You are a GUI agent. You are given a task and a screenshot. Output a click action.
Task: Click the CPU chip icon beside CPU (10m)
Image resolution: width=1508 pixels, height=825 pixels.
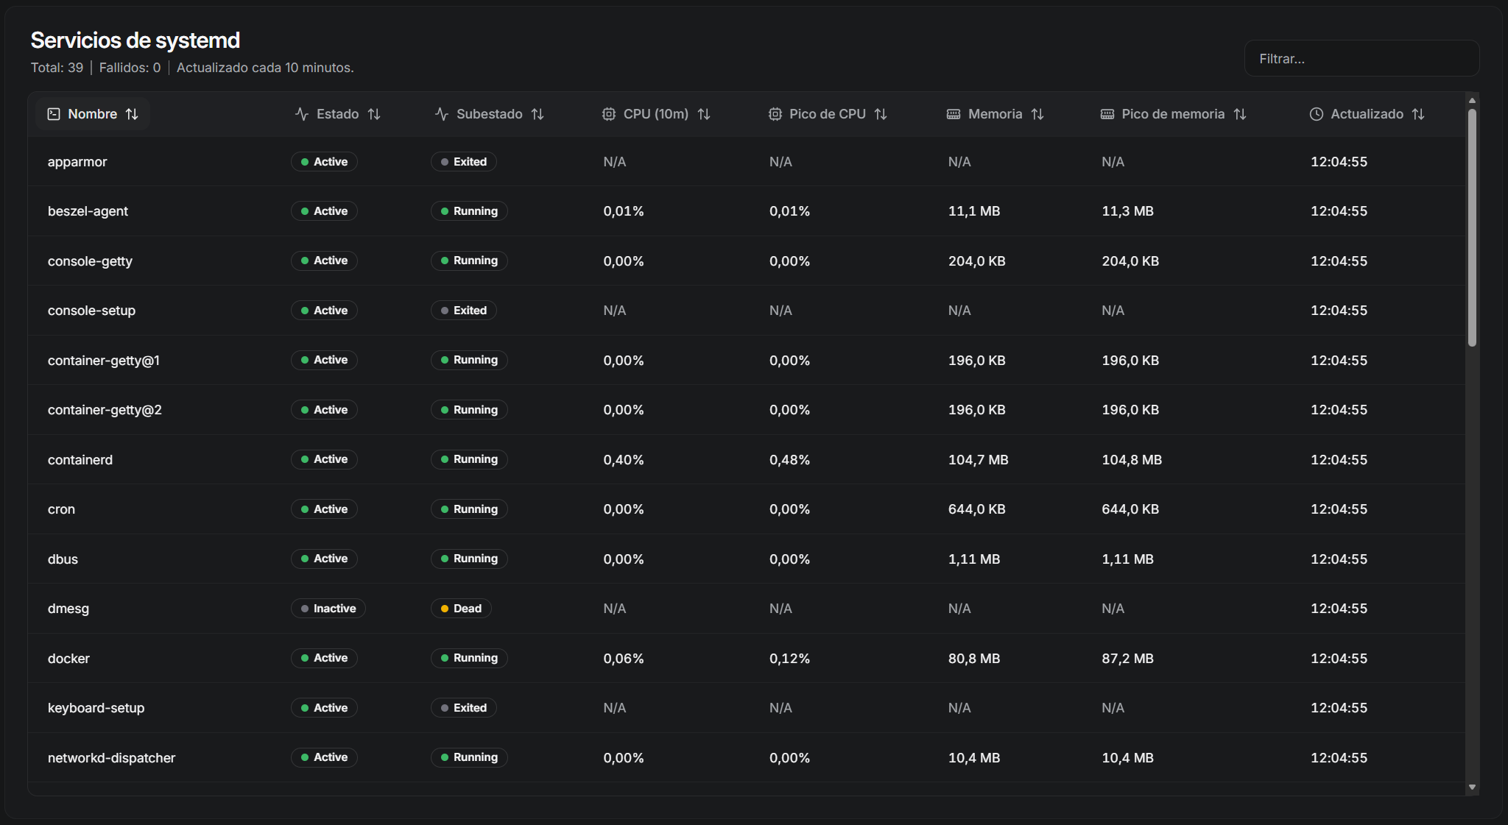point(609,114)
